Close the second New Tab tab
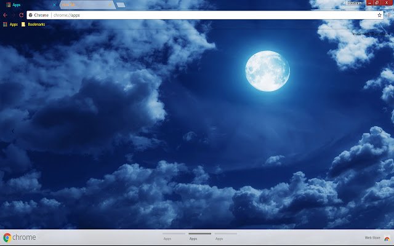This screenshot has width=394, height=246. tap(110, 5)
